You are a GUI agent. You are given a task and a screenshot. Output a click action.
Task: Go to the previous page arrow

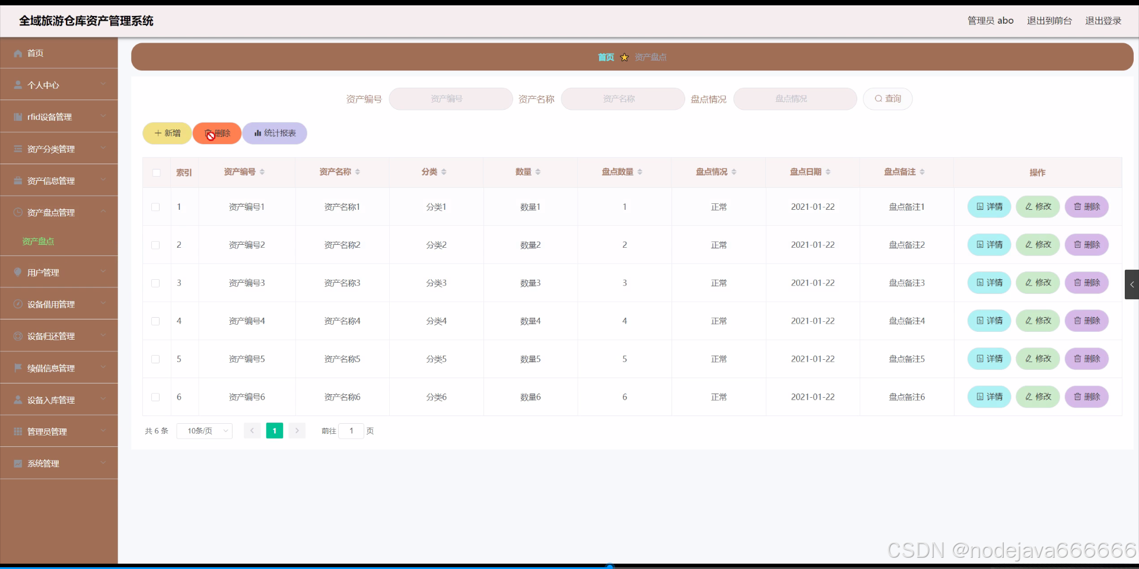pyautogui.click(x=252, y=431)
